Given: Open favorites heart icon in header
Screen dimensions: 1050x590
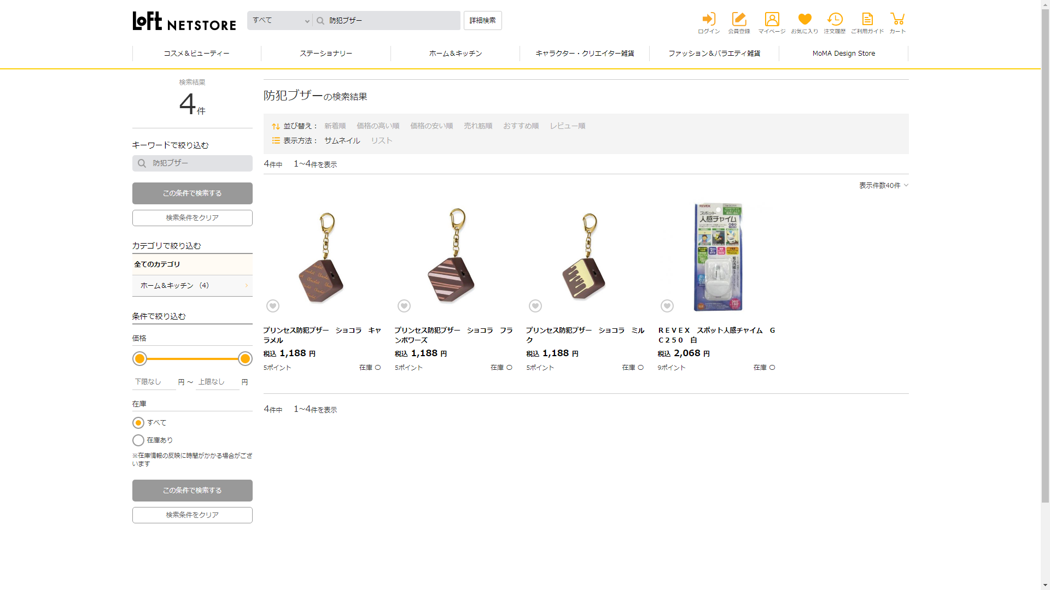Looking at the screenshot, I should coord(804,20).
